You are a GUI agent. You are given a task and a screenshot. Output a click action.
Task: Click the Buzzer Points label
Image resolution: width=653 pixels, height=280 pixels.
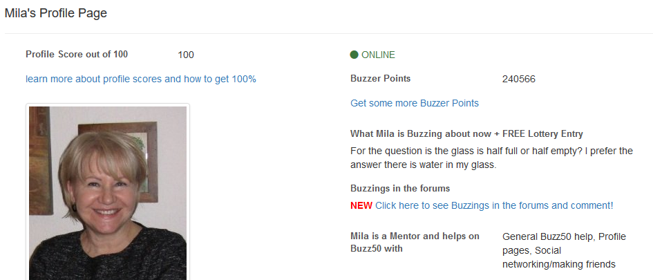coord(380,78)
